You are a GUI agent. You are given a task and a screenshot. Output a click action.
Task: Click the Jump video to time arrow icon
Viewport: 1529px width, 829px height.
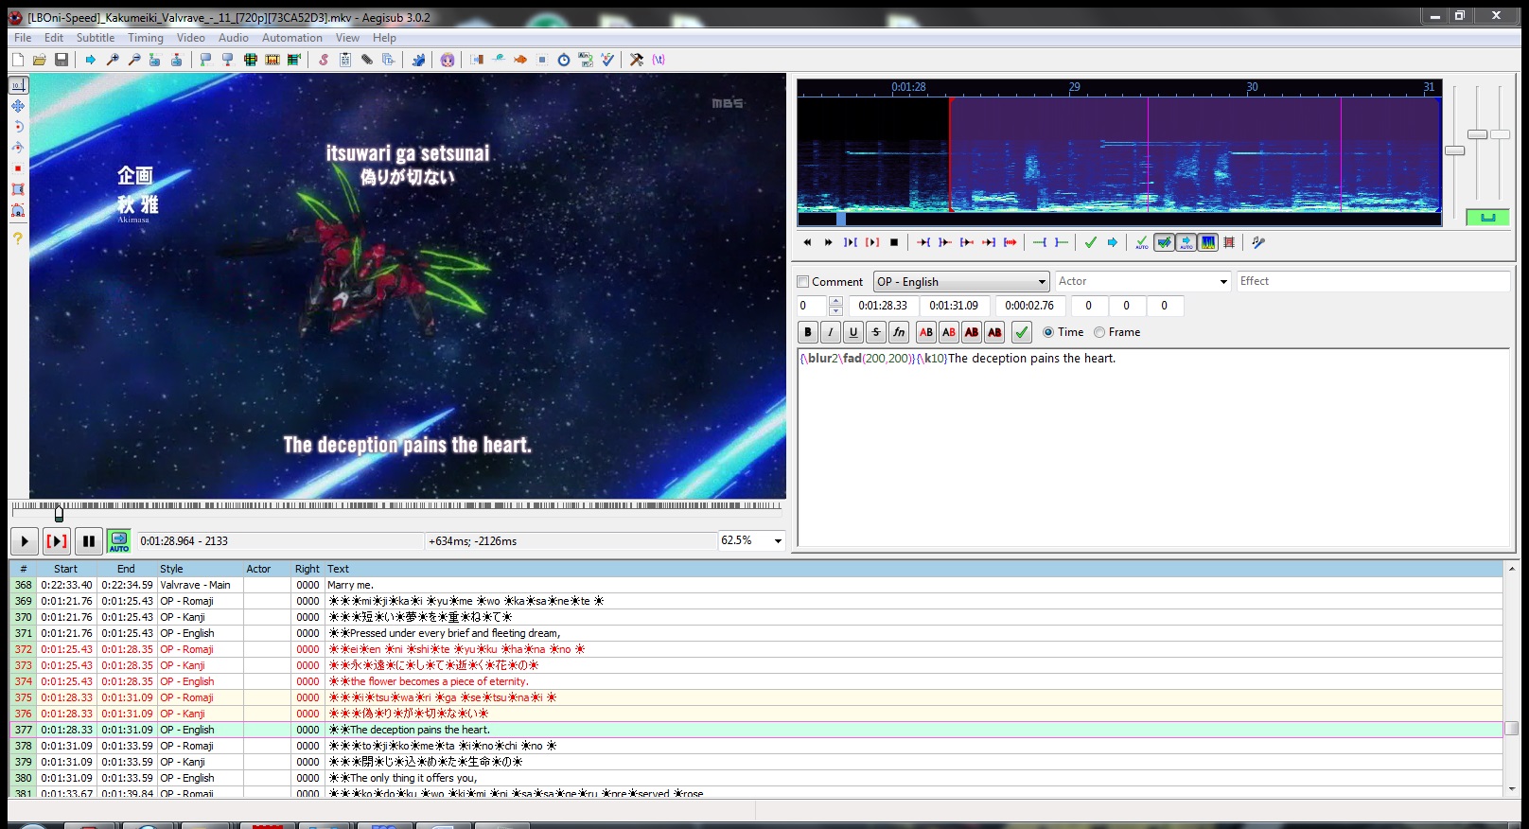[x=91, y=60]
